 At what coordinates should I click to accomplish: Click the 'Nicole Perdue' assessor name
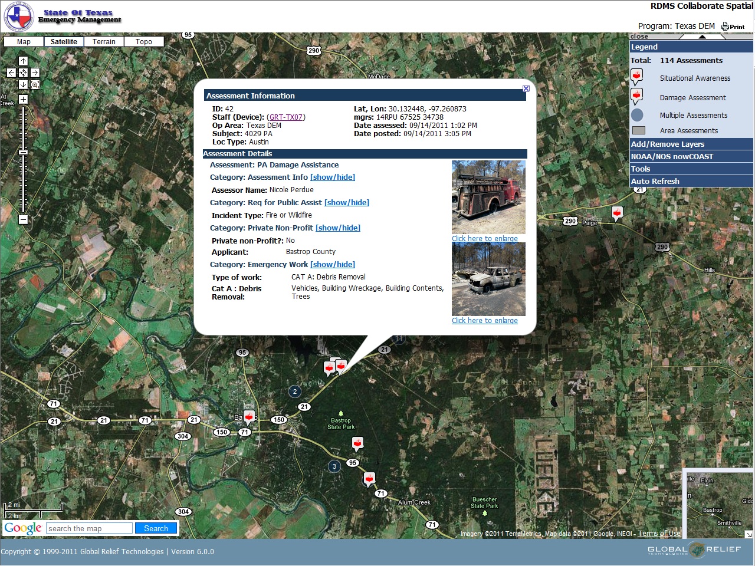291,190
